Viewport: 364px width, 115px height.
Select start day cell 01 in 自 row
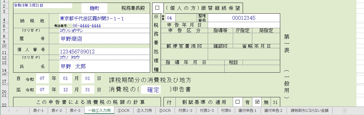pyautogui.click(x=88, y=78)
